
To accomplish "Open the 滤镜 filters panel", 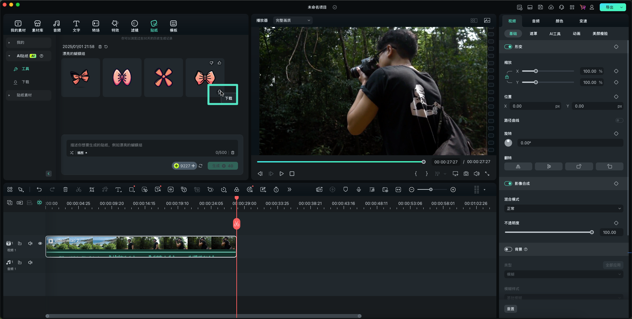I will point(135,26).
